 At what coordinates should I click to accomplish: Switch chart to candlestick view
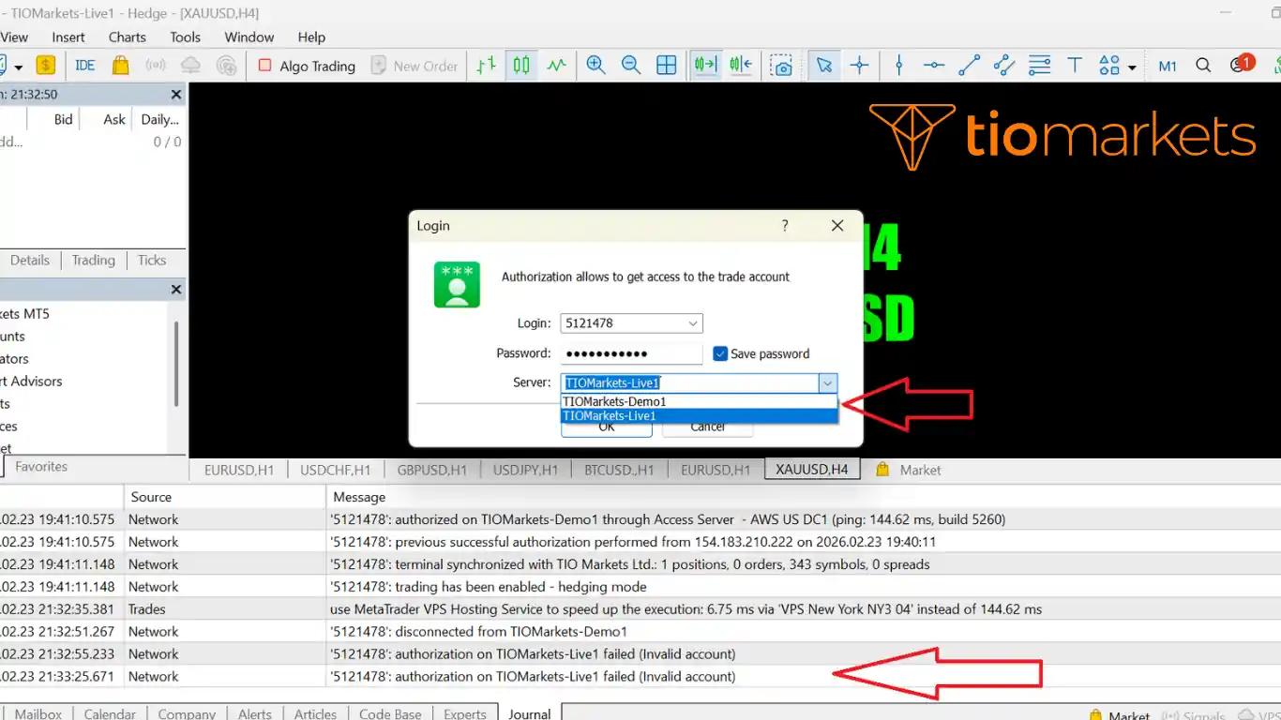click(521, 65)
